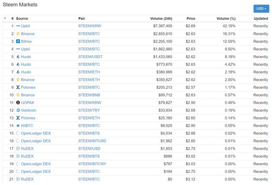Screen dimensions: 277x185
Task: Click Vebitcoin icon in row 12
Action: (18, 110)
